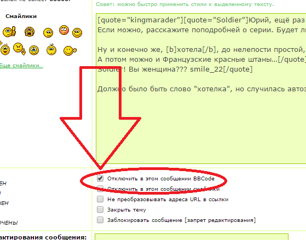The height and width of the screenshot is (240, 306).
Task: Insert the waving smiley
Action: click(70, 51)
